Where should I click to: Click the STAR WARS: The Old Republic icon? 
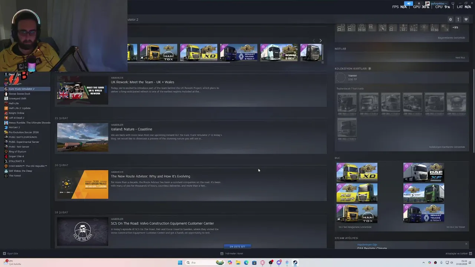coord(6,166)
